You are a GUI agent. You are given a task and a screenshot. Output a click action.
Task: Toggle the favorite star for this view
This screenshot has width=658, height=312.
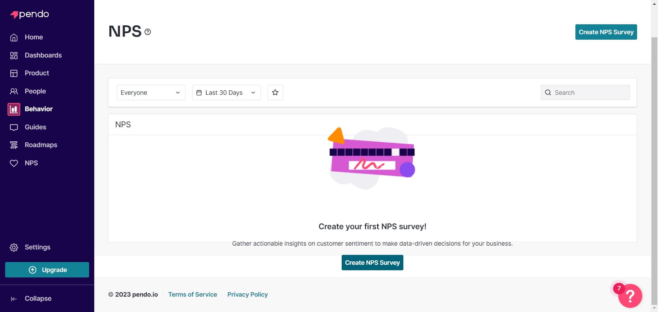[x=275, y=92]
